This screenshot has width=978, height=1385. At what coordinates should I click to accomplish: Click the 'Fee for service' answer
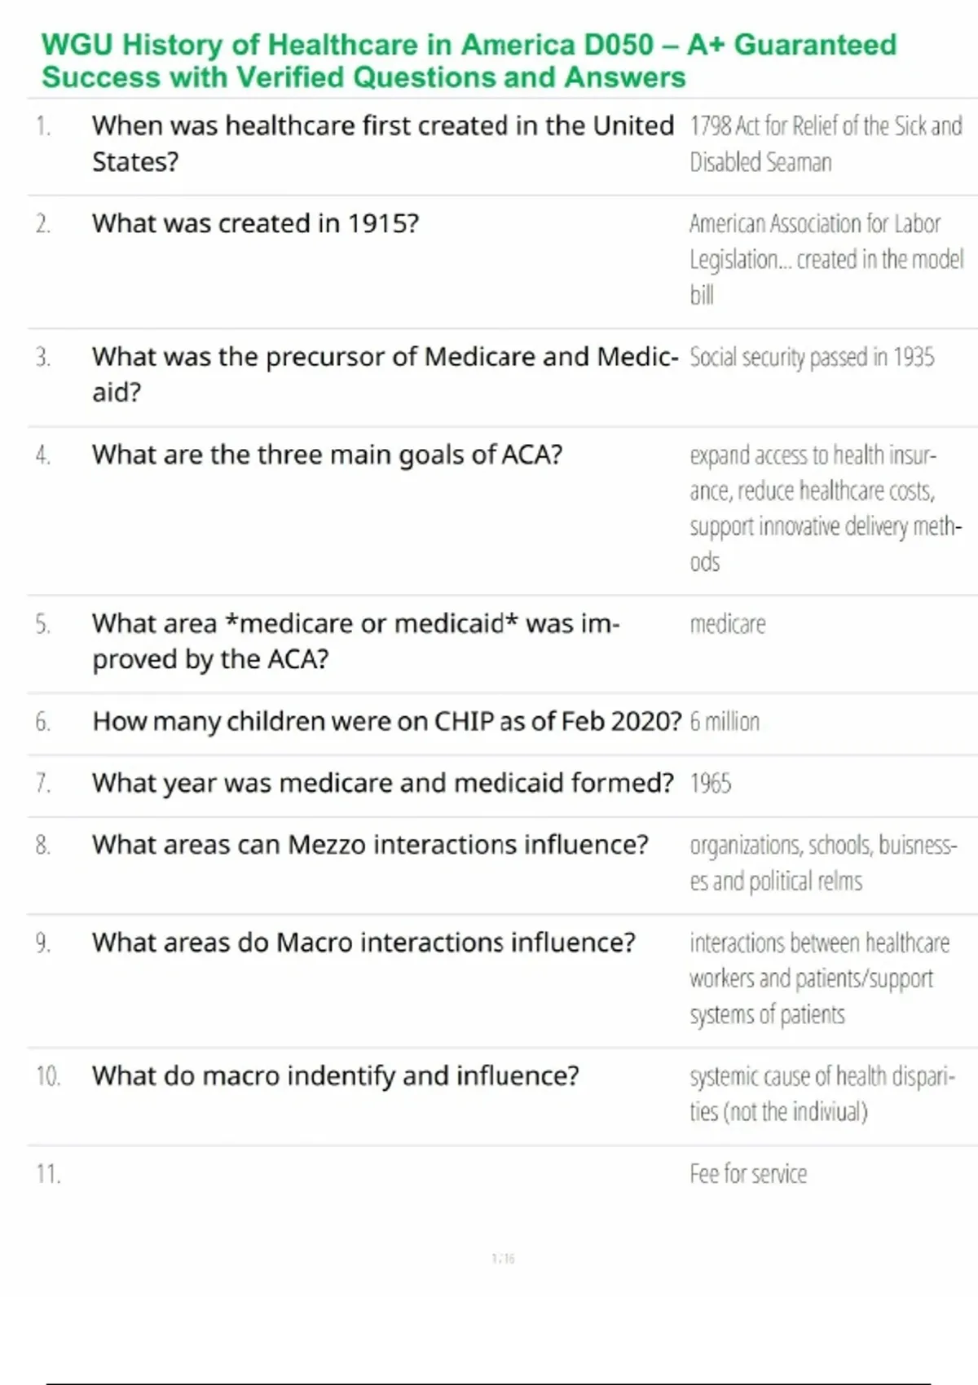pos(748,1174)
